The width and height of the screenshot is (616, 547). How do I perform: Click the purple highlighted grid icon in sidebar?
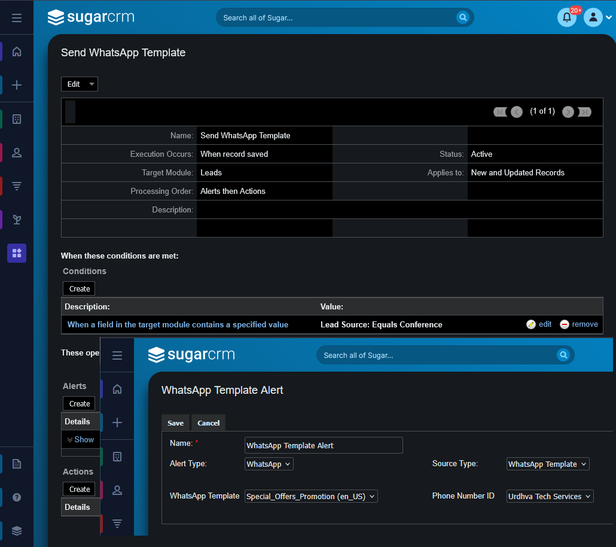point(17,253)
